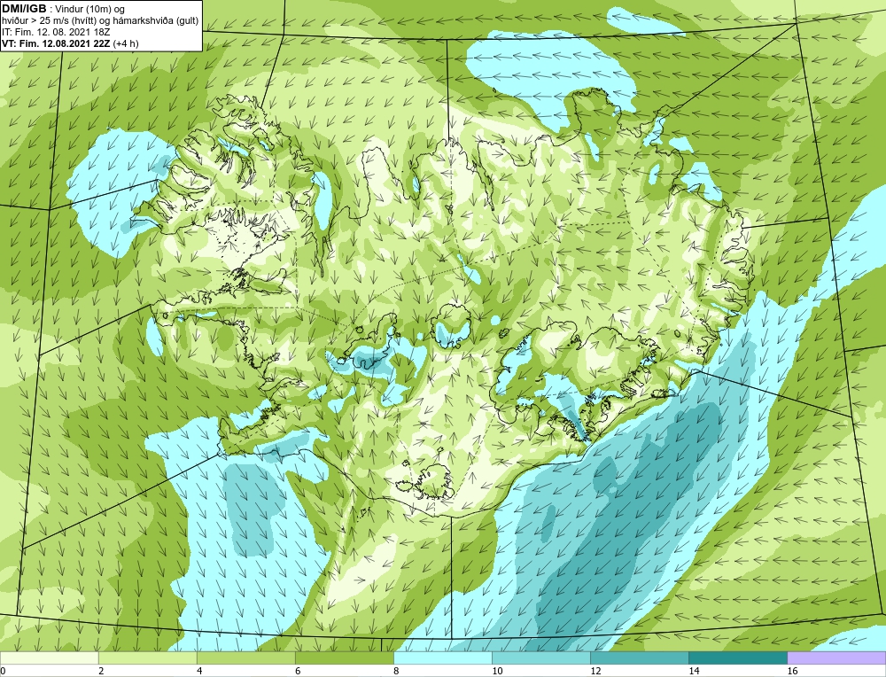Image resolution: width=886 pixels, height=677 pixels.
Task: Click the 'DMI/IGB' title text
Action: (x=24, y=9)
